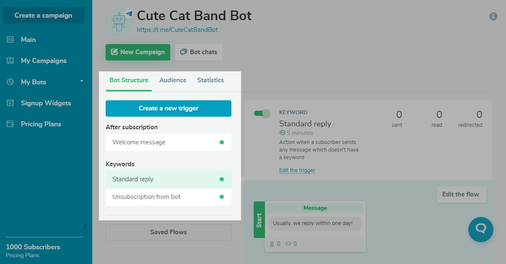Open the Saved Flows panel
Viewport: 506px width, 264px height.
pos(168,232)
